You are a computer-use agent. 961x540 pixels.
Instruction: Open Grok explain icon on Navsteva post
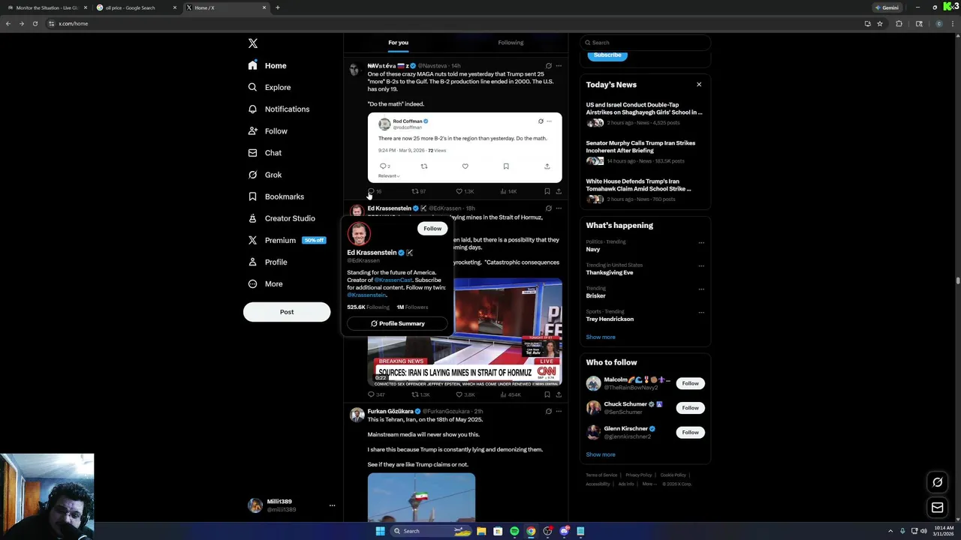click(548, 66)
